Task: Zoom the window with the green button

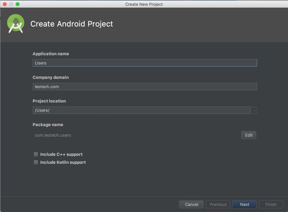Action: coord(18,4)
